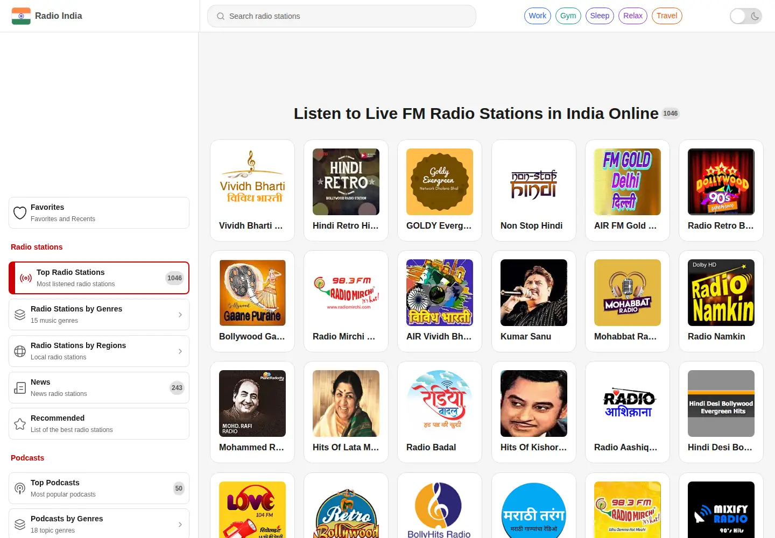Click the Regions globe icon
The width and height of the screenshot is (775, 538).
[x=20, y=351]
